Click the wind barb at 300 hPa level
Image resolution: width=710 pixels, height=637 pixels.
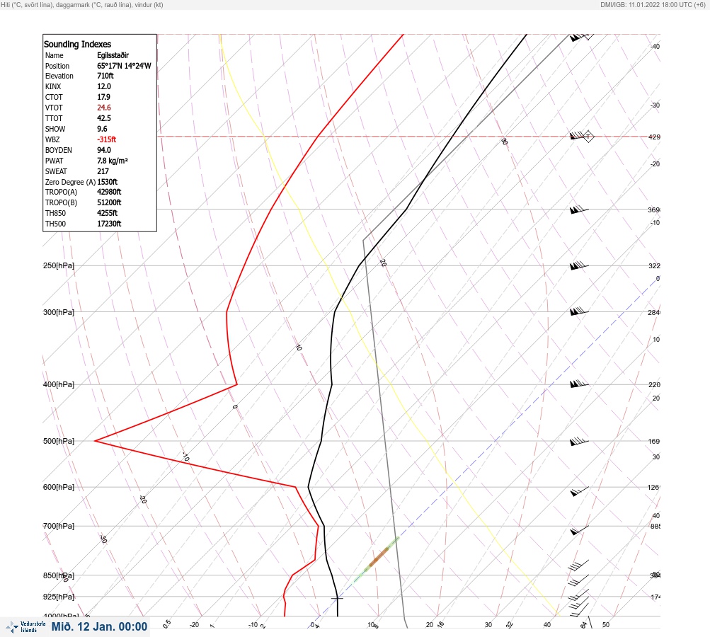pos(579,311)
